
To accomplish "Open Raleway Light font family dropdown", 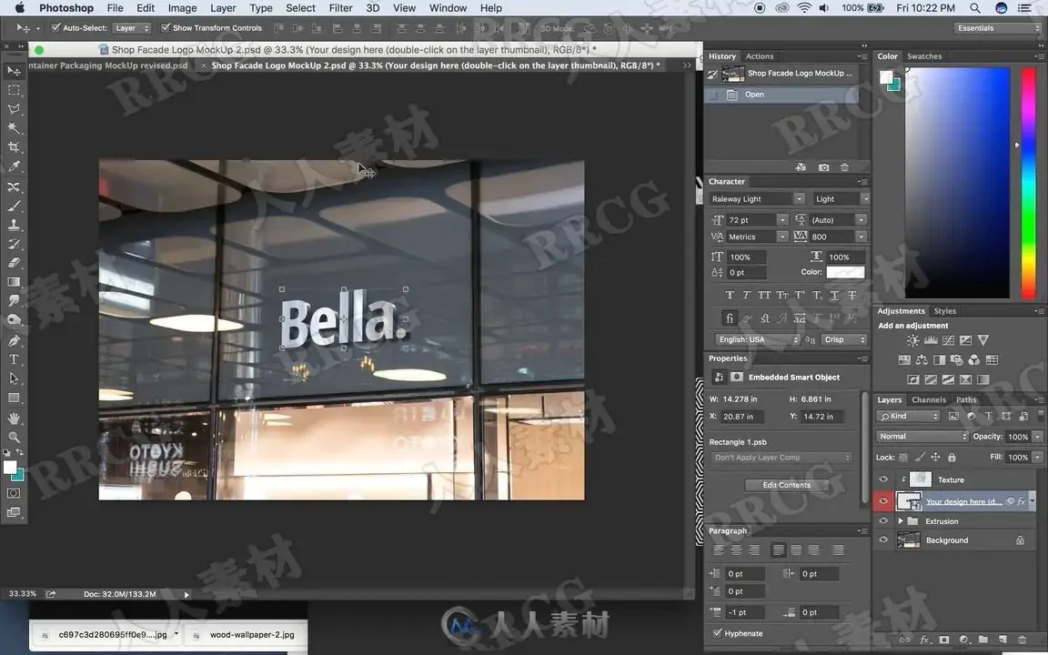I will pyautogui.click(x=799, y=198).
